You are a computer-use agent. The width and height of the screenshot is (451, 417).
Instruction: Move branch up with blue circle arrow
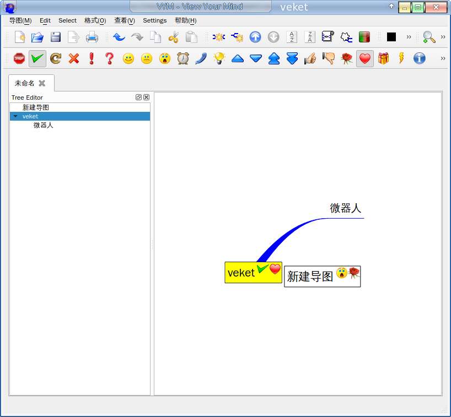coord(255,37)
